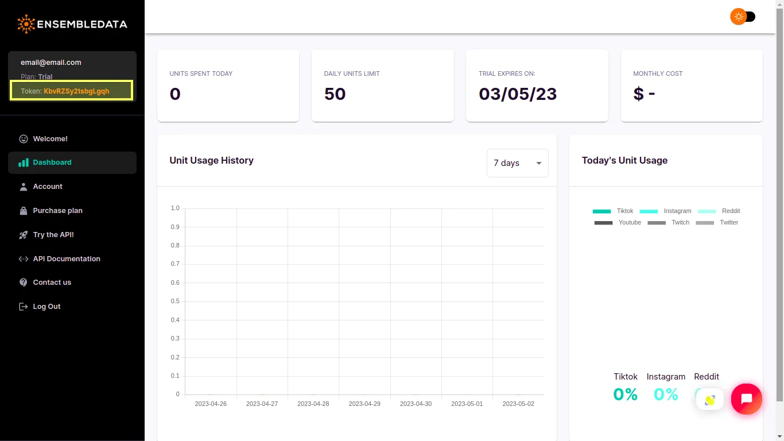The width and height of the screenshot is (784, 441).
Task: Click the Dashboard bar chart icon
Action: pos(24,163)
